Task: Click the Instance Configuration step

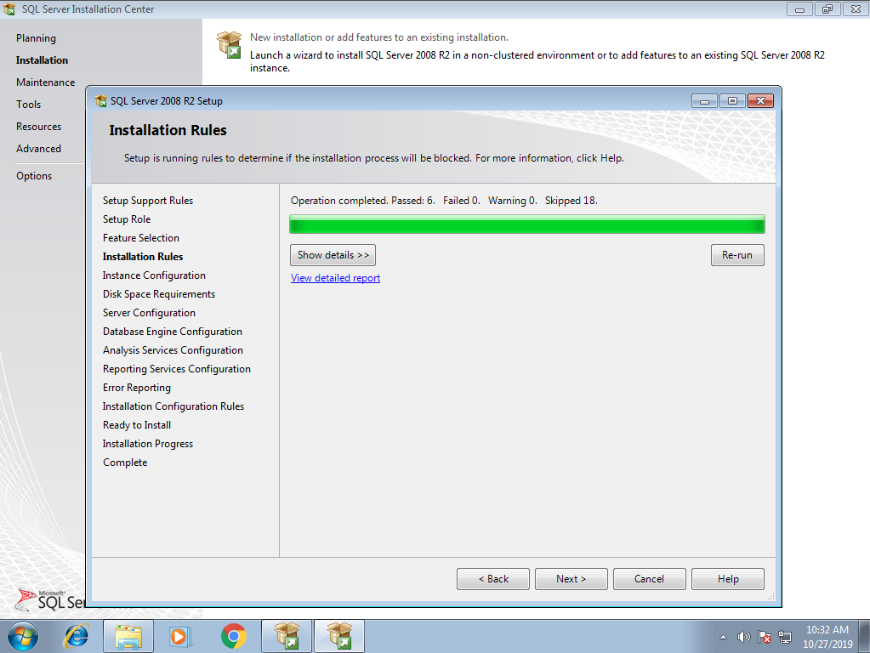Action: (x=154, y=275)
